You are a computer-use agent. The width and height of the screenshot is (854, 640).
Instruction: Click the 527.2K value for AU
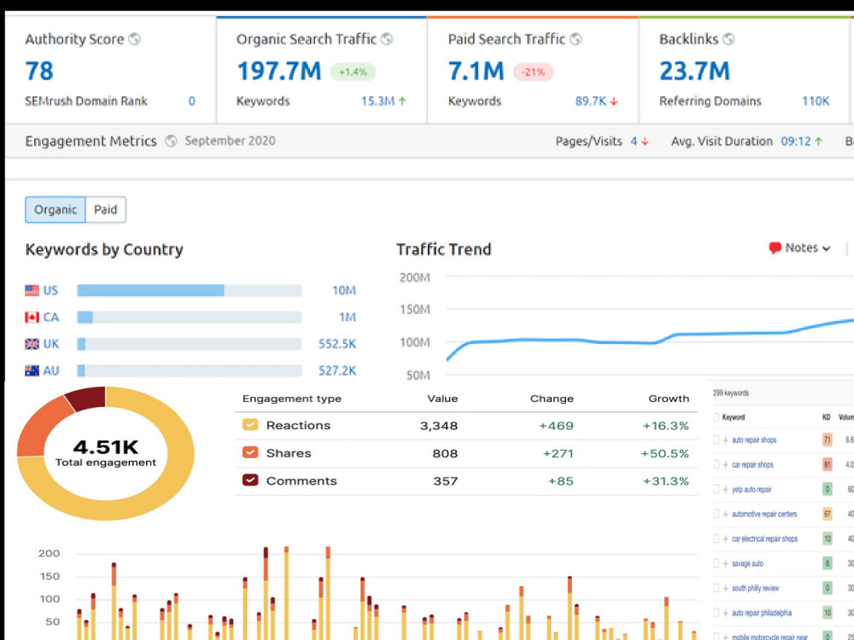[337, 370]
